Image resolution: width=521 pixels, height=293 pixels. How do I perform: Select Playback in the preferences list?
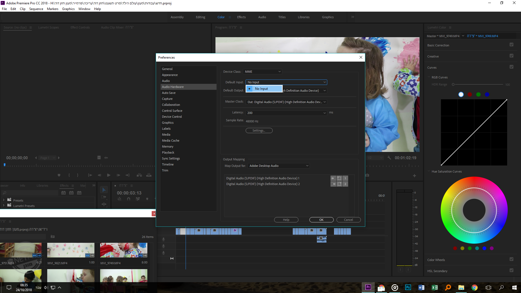pos(168,152)
